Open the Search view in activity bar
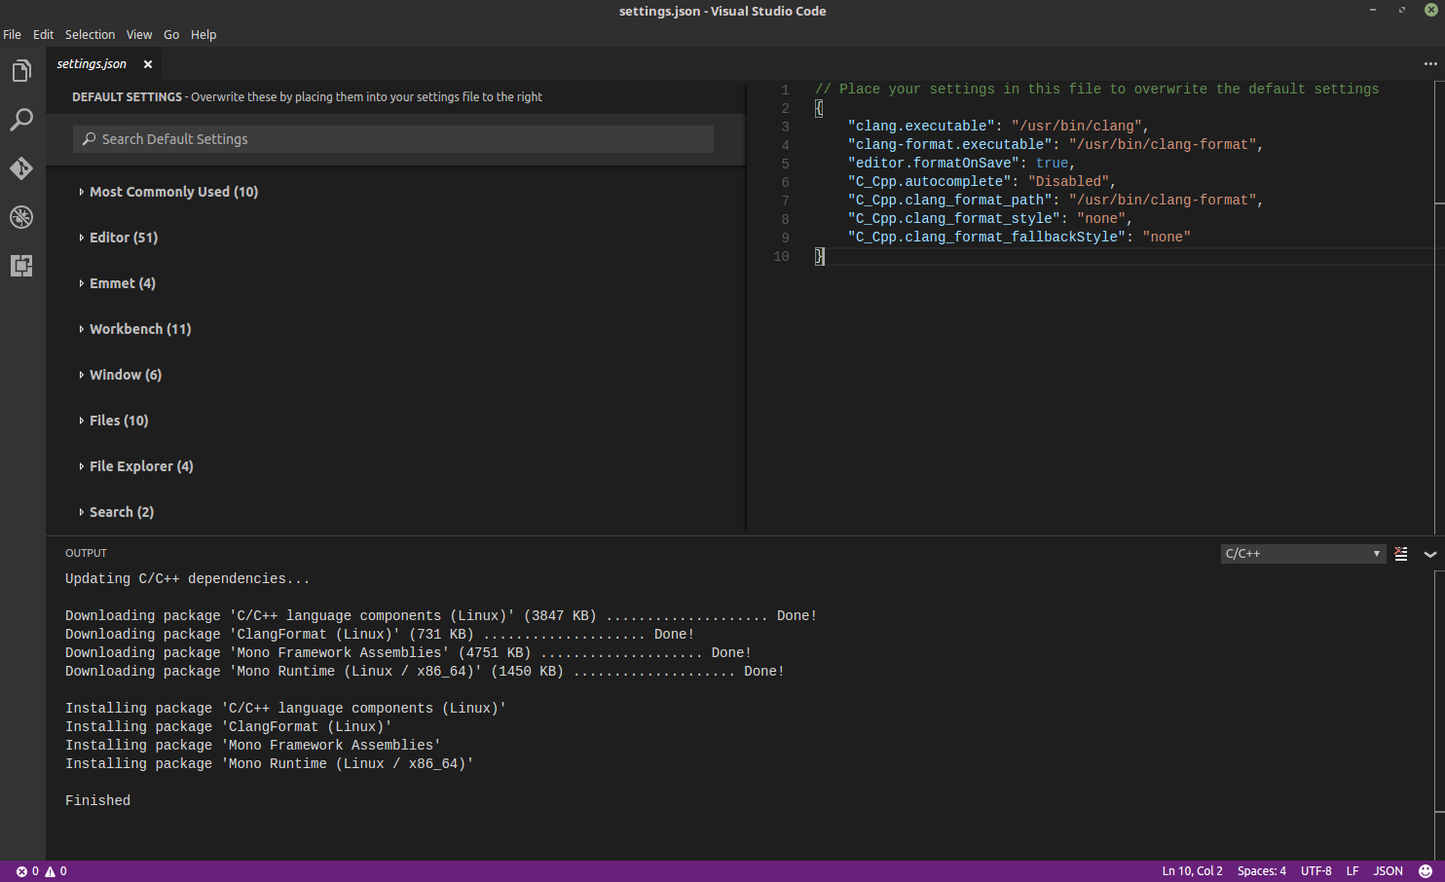 (21, 120)
